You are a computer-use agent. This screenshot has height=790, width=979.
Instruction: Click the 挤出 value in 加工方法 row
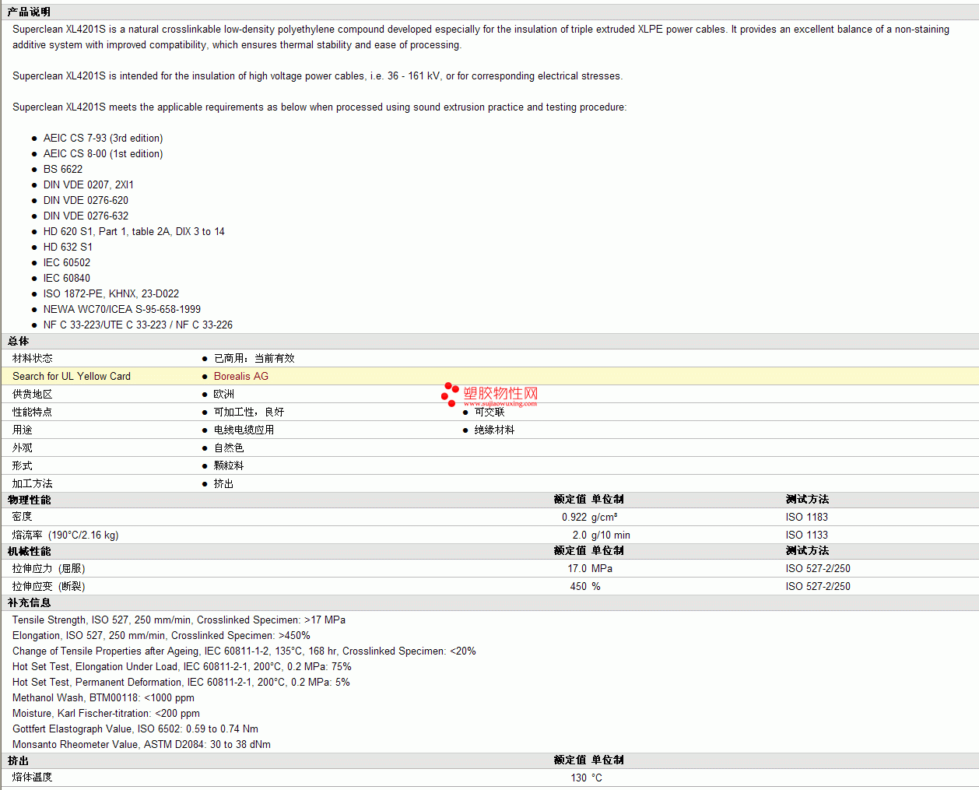(x=224, y=483)
